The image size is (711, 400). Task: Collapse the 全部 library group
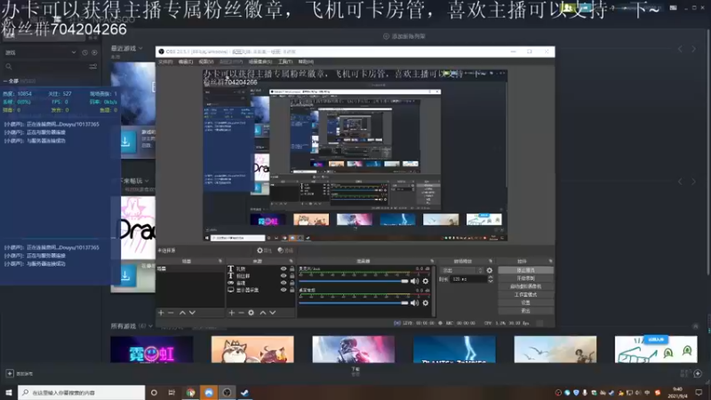(5, 81)
